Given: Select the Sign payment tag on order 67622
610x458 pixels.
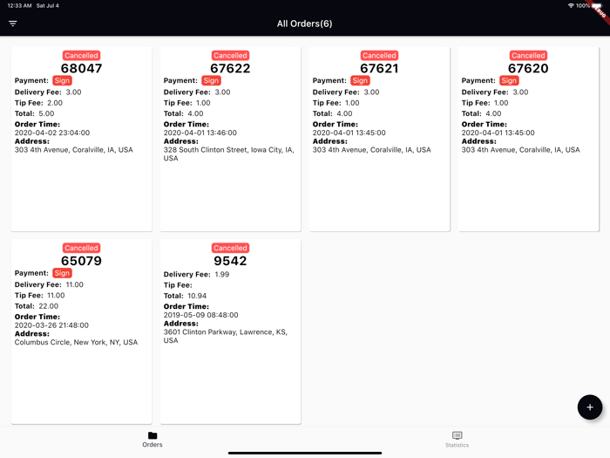Looking at the screenshot, I should coord(211,80).
